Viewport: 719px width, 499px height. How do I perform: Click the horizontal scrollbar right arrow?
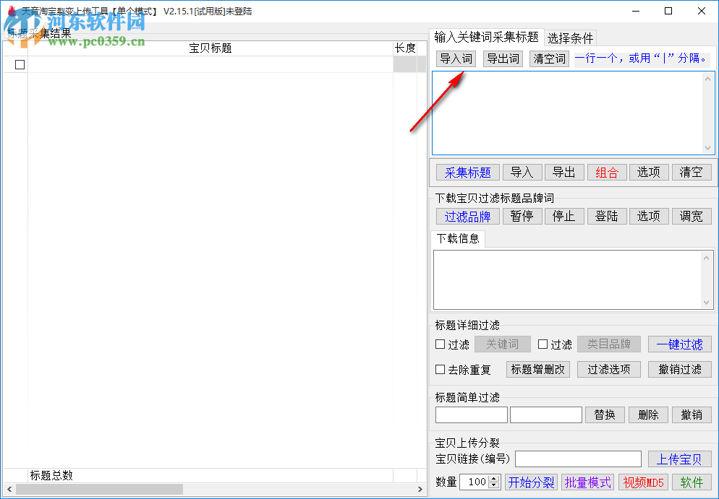coord(420,490)
